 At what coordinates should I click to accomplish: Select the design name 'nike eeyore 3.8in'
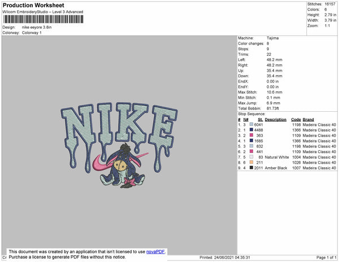(37, 28)
